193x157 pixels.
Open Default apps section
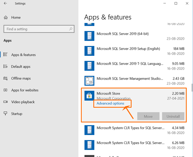[21, 66]
